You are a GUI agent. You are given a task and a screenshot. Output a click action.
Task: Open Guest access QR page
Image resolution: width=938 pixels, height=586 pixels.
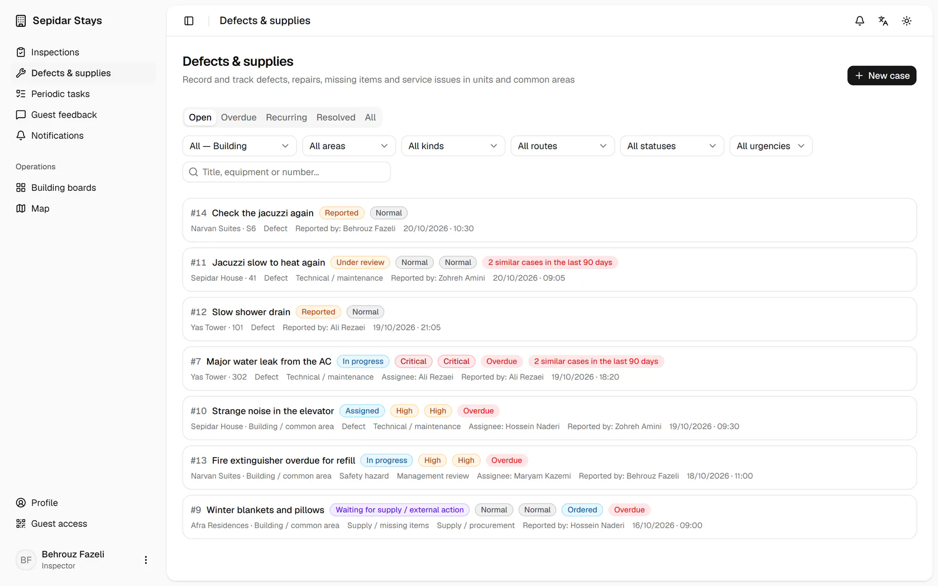pyautogui.click(x=84, y=523)
